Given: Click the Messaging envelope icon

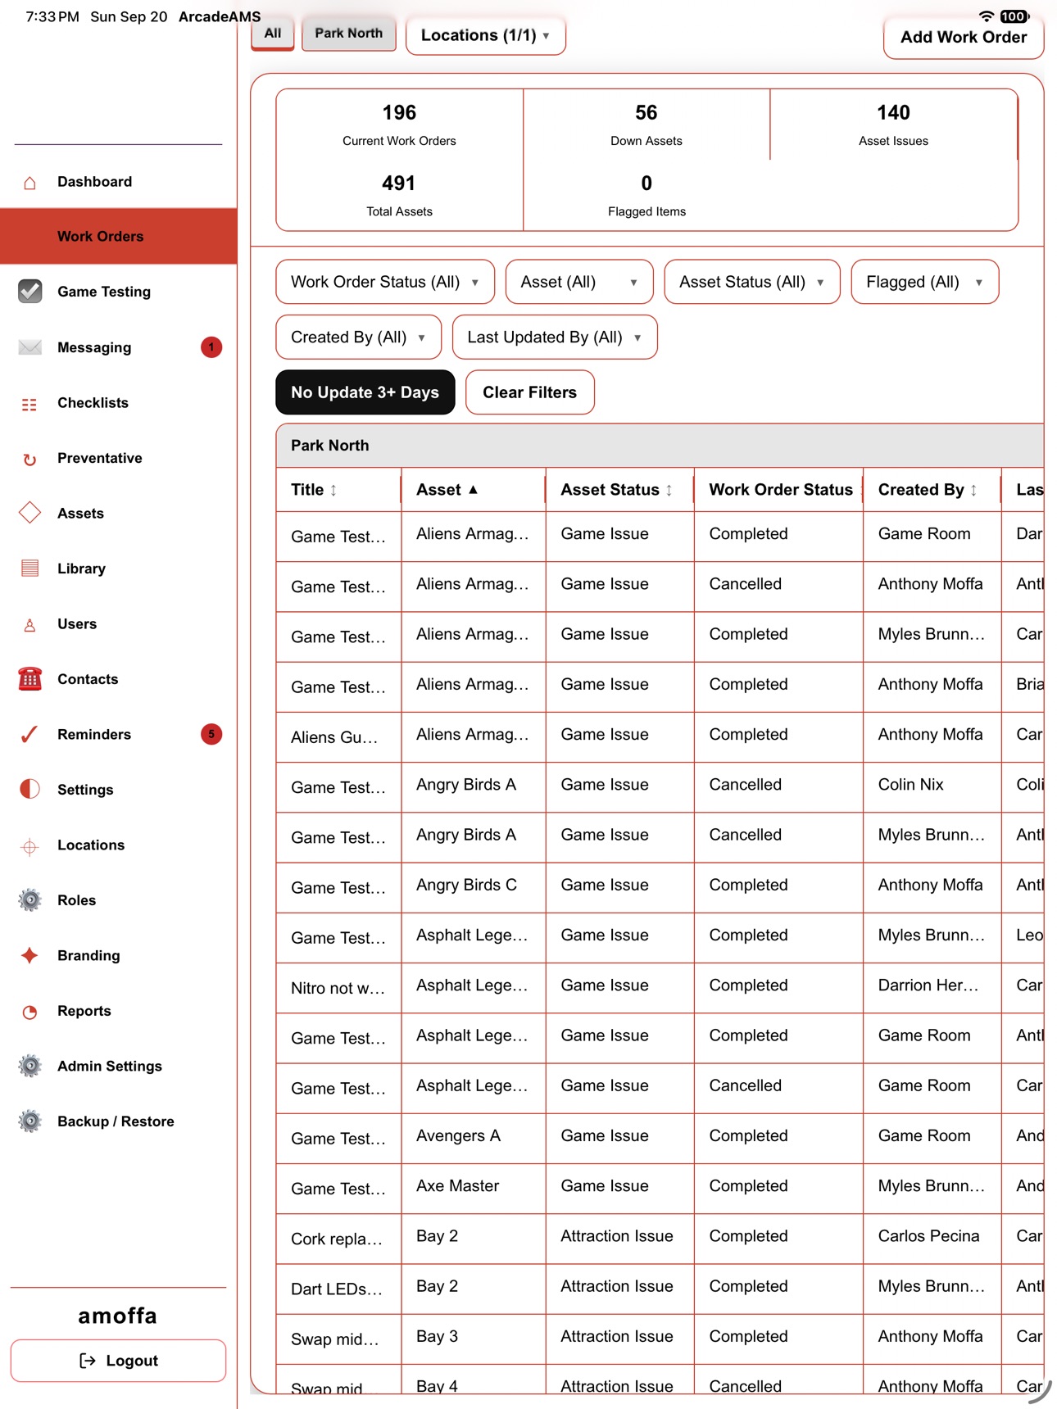Looking at the screenshot, I should pos(29,347).
